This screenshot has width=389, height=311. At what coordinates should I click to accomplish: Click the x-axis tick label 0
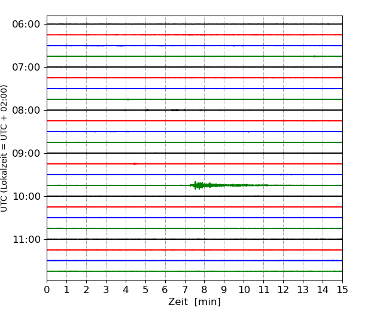47,289
